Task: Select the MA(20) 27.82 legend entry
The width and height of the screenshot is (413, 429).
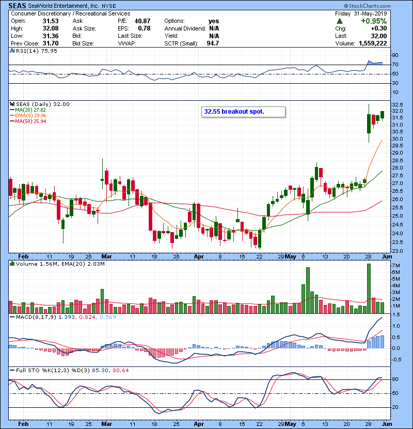Action: coord(28,110)
